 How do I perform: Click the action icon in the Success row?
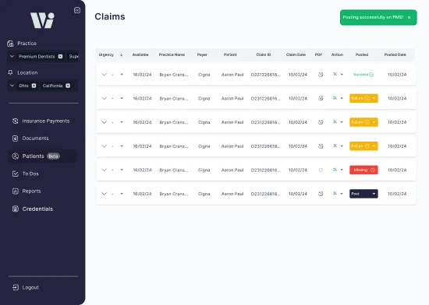point(335,74)
